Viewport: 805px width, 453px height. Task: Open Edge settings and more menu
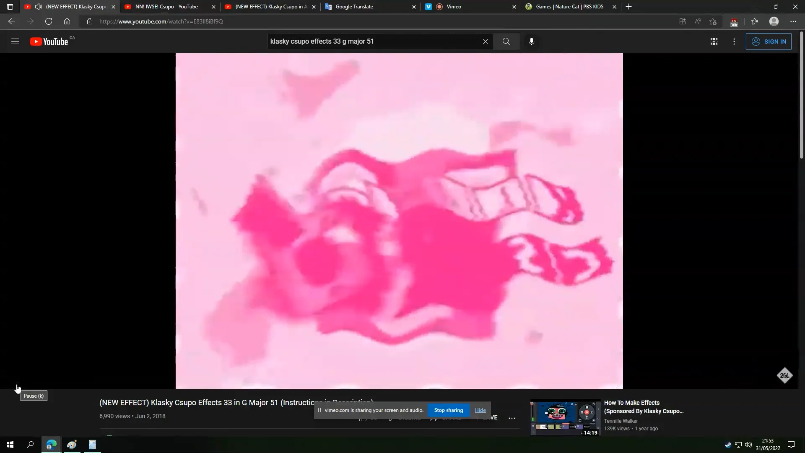(793, 21)
